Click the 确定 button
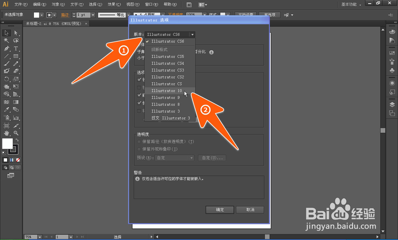398x240 pixels. click(x=220, y=210)
